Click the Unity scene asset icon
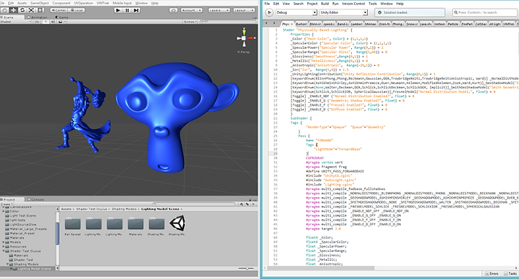 pyautogui.click(x=177, y=223)
